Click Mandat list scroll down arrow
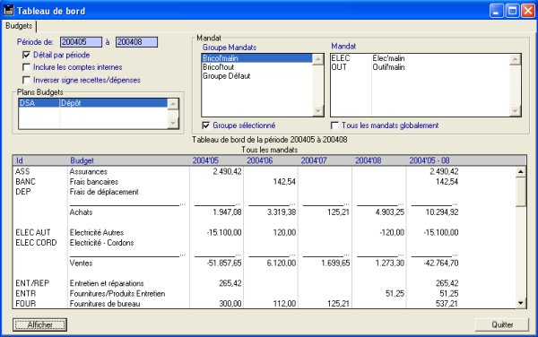538x337 pixels. [x=515, y=111]
